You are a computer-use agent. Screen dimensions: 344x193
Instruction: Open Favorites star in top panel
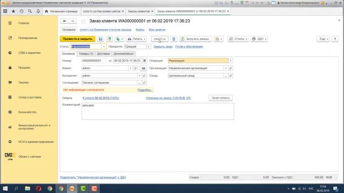tap(13, 11)
